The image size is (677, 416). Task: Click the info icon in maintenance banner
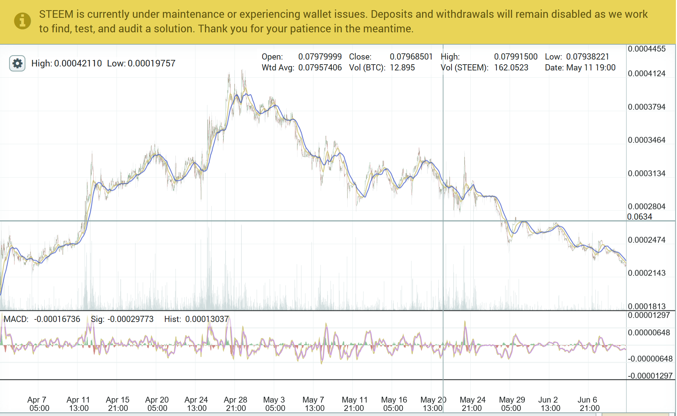click(23, 21)
